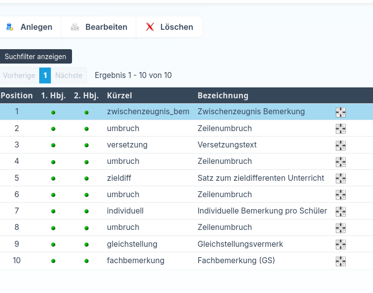Sort table by Kürzel column header
The image size is (373, 293).
tap(119, 95)
